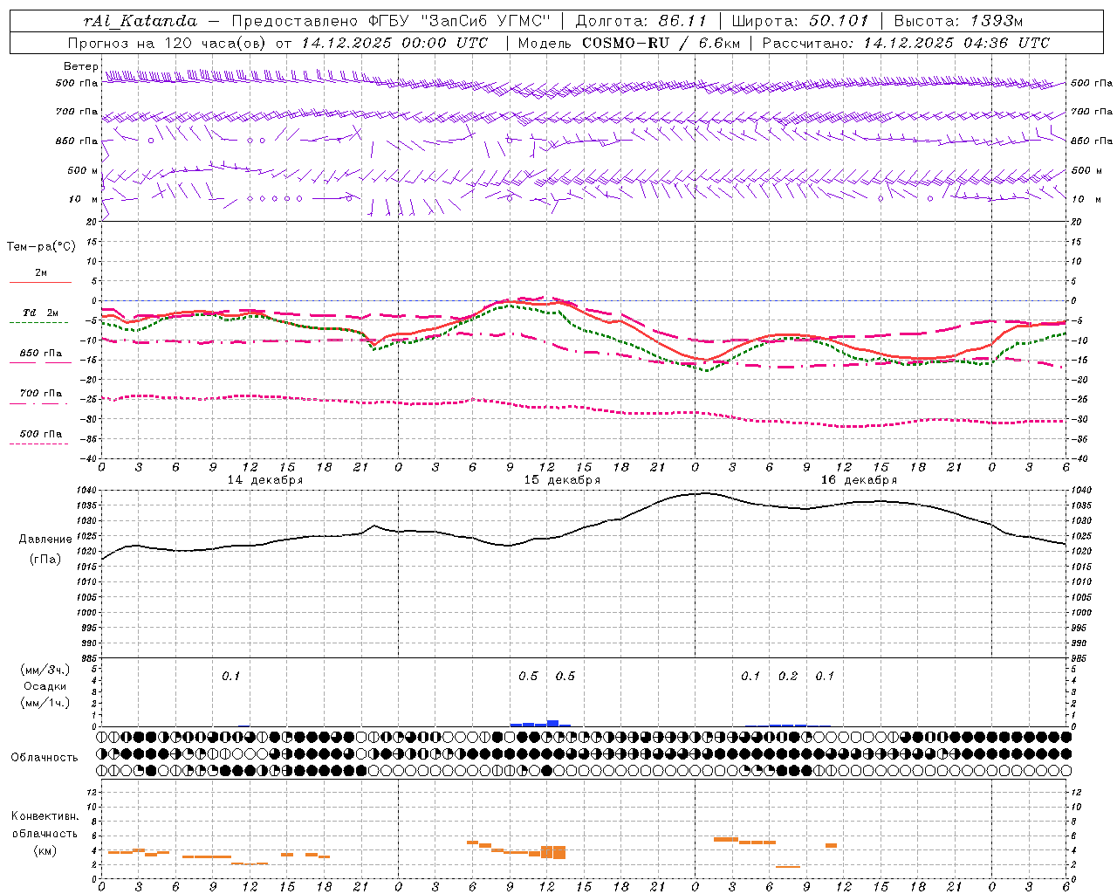
Task: Click 1040 on left pressure axis
Action: (88, 491)
